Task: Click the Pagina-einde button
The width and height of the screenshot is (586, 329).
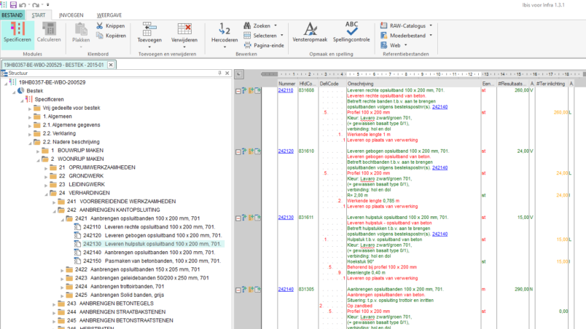Action: [x=269, y=44]
